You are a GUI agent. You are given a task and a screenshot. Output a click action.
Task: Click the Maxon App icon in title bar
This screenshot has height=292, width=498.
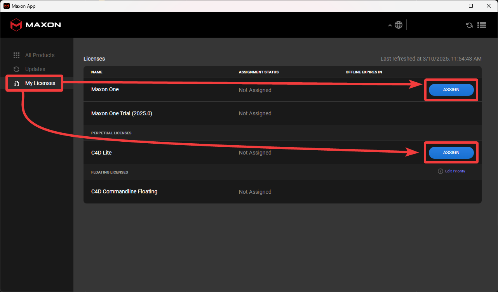pos(6,6)
